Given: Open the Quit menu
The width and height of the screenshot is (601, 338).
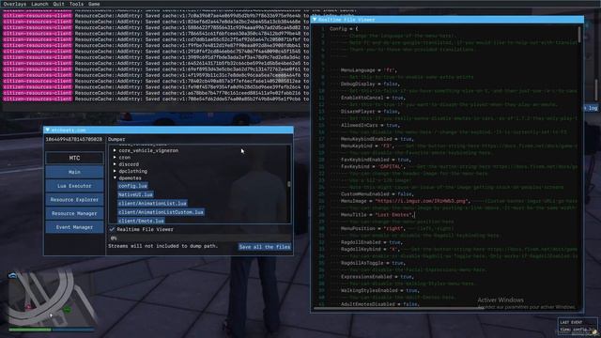Looking at the screenshot, I should (x=58, y=4).
